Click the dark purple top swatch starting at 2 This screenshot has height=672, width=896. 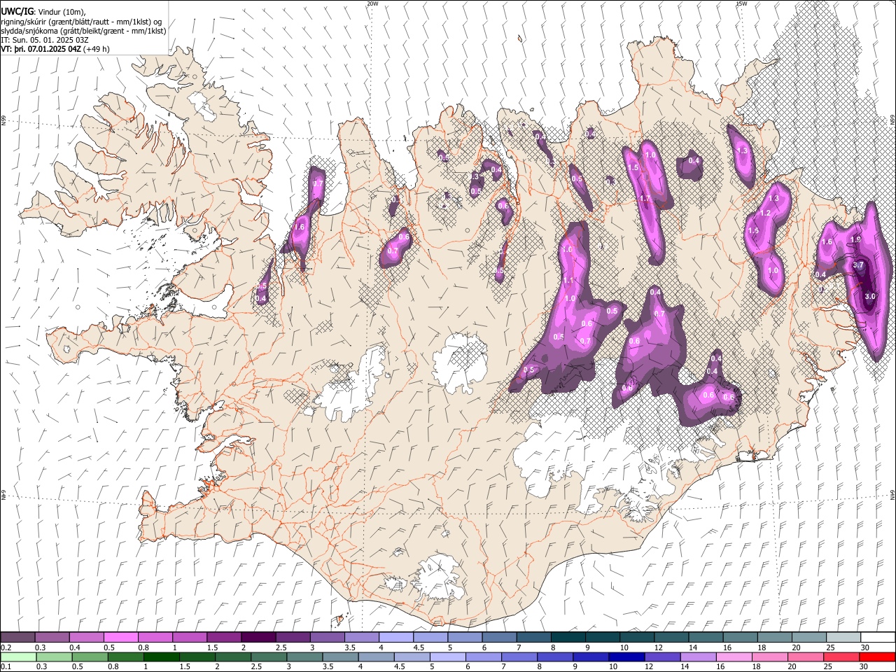(x=258, y=638)
